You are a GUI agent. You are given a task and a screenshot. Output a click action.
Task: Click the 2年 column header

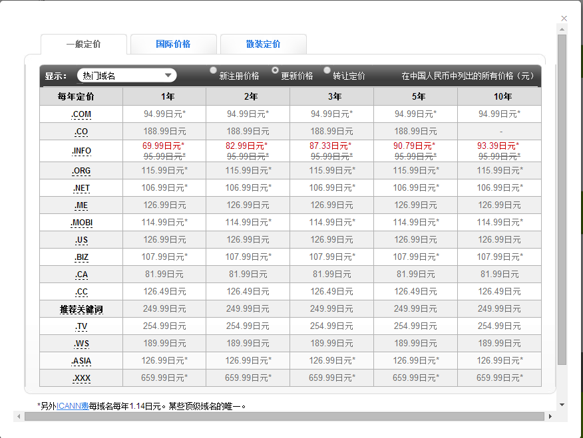(248, 96)
